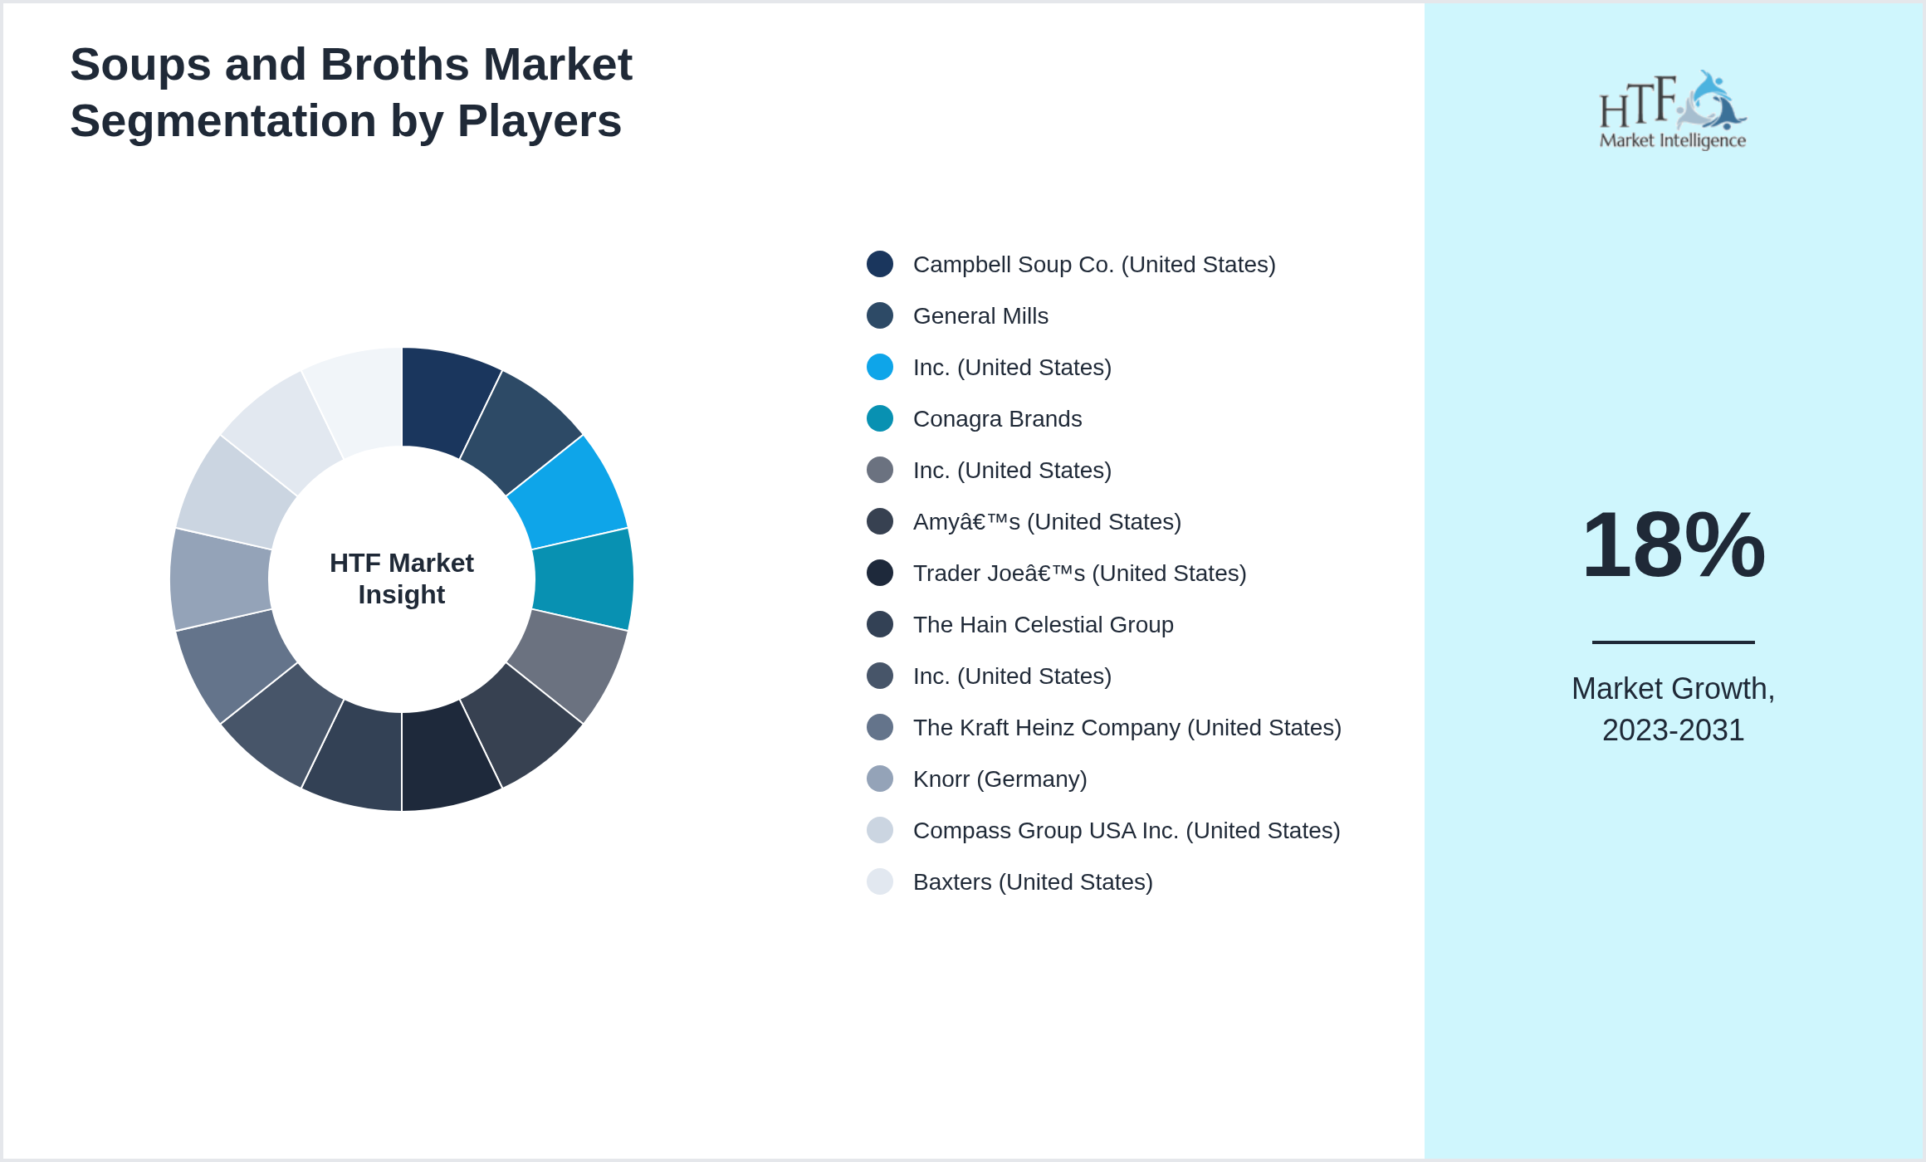
Task: Click the Knorr (Germany) legend marker
Action: pyautogui.click(x=879, y=779)
